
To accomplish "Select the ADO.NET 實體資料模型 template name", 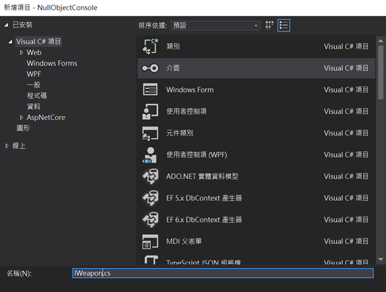I will click(x=202, y=176).
